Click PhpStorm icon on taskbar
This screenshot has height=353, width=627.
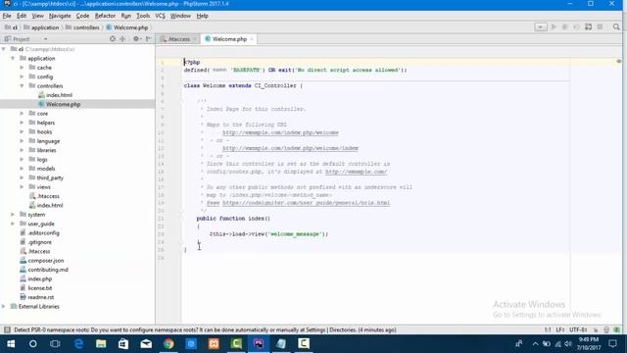[259, 344]
